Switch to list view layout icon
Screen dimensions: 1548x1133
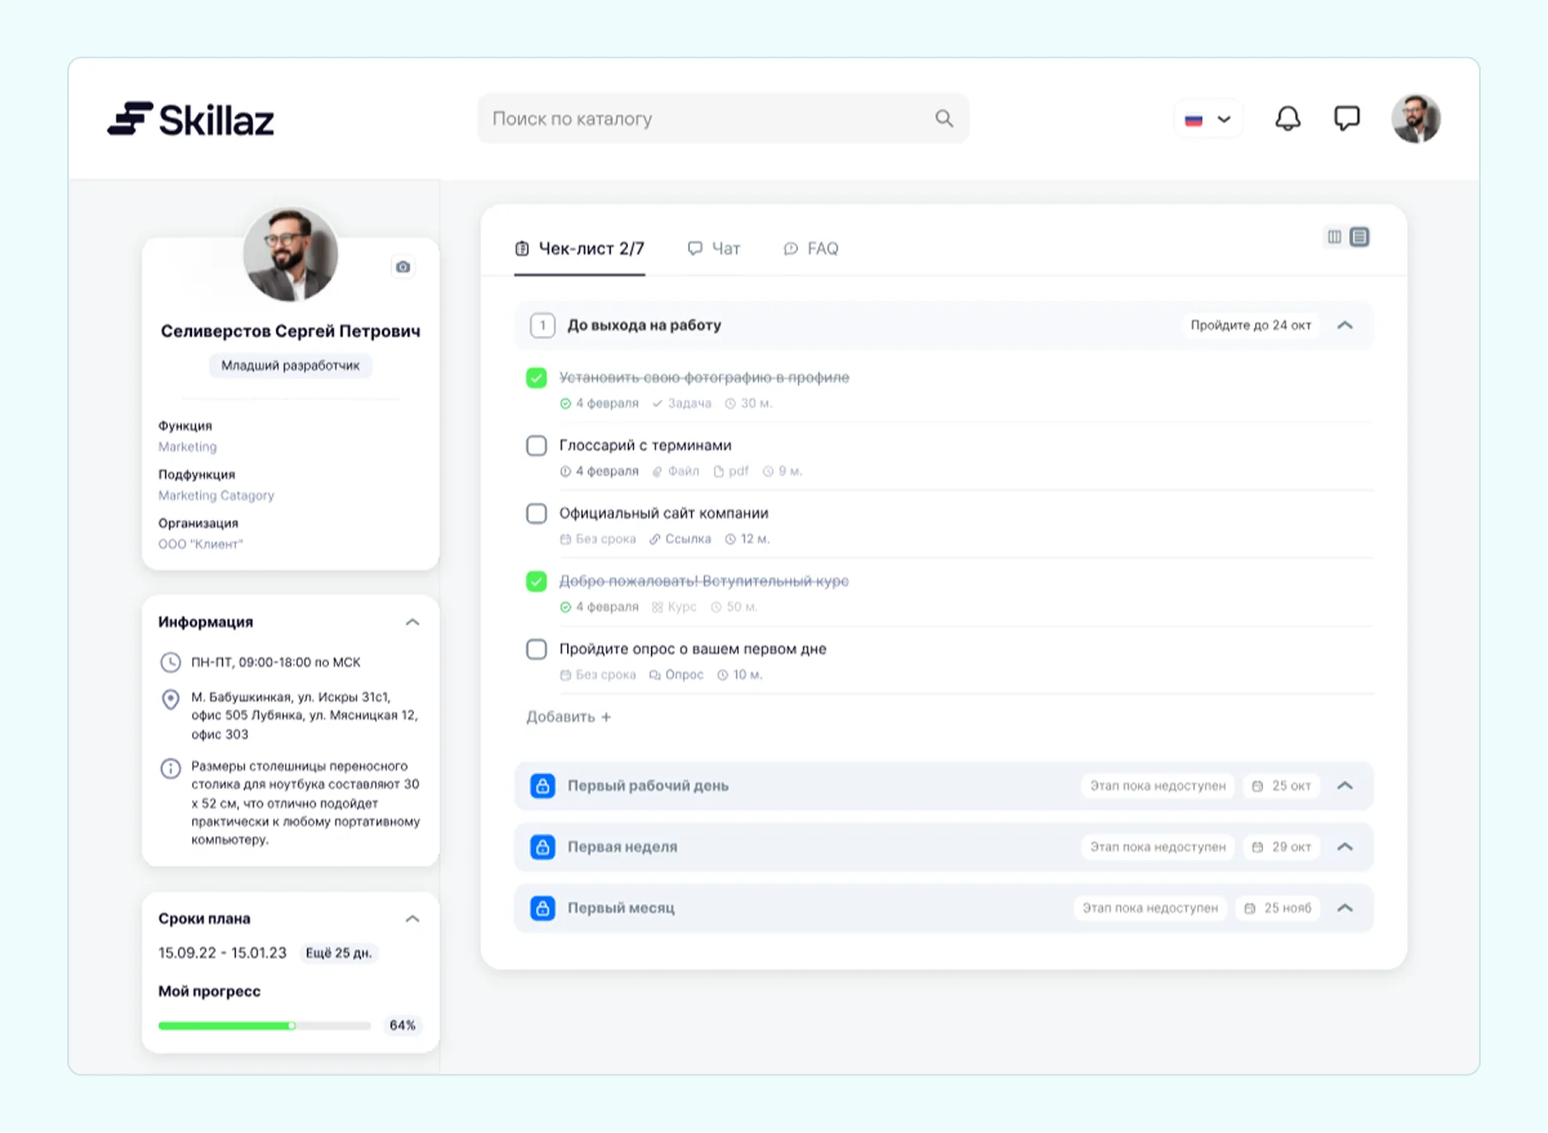[x=1360, y=236]
